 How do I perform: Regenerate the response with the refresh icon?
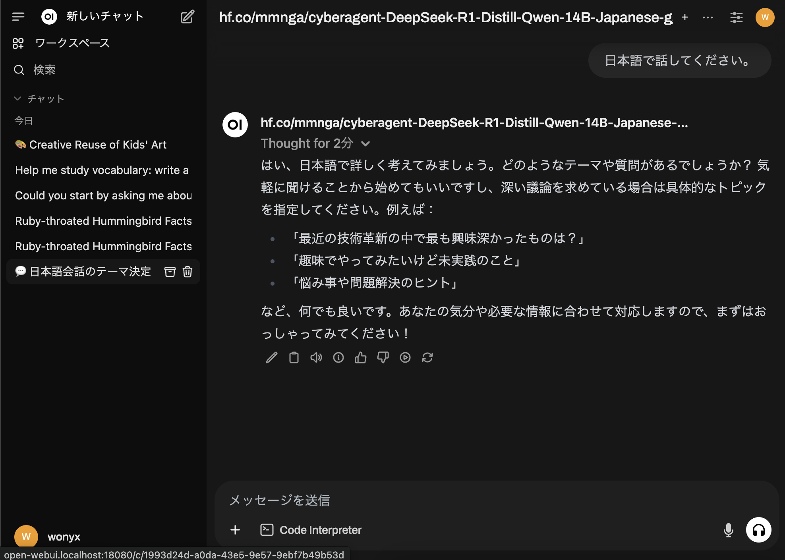[x=427, y=358]
